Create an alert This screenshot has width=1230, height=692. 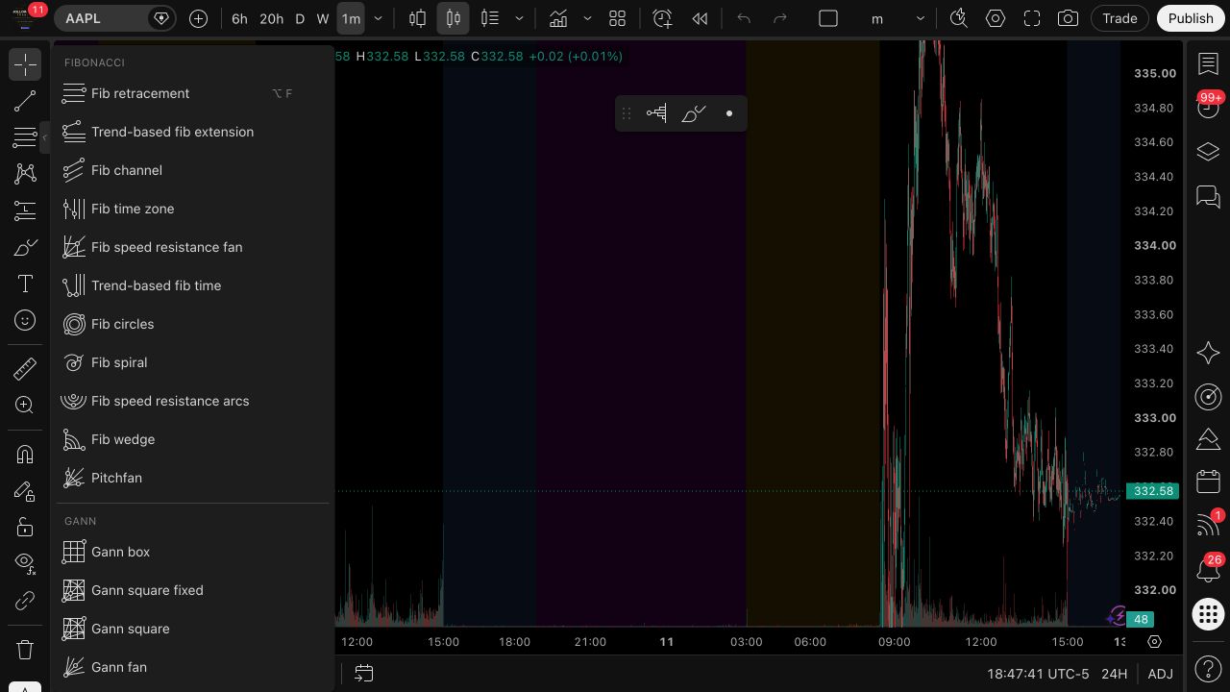(x=662, y=18)
